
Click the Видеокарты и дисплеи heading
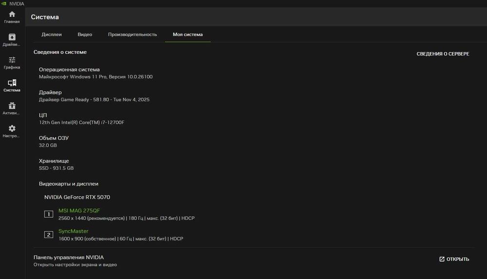click(68, 184)
